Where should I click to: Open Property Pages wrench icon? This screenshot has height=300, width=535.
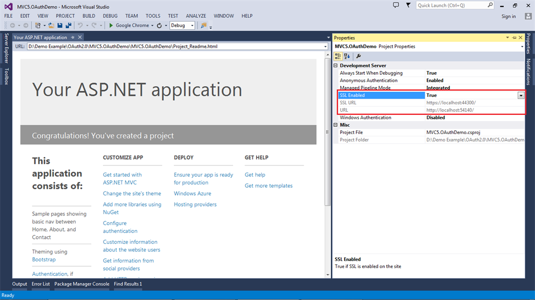[x=359, y=56]
